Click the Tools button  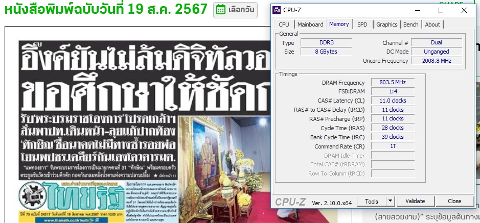click(371, 201)
